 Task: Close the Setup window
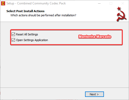tap(123, 3)
